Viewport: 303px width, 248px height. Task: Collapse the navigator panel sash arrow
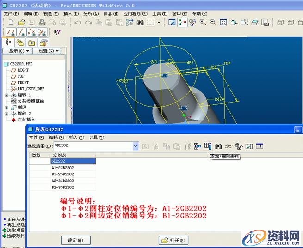click(x=68, y=89)
